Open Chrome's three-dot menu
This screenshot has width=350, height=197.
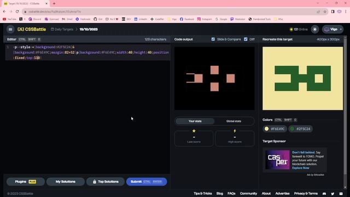346,11
